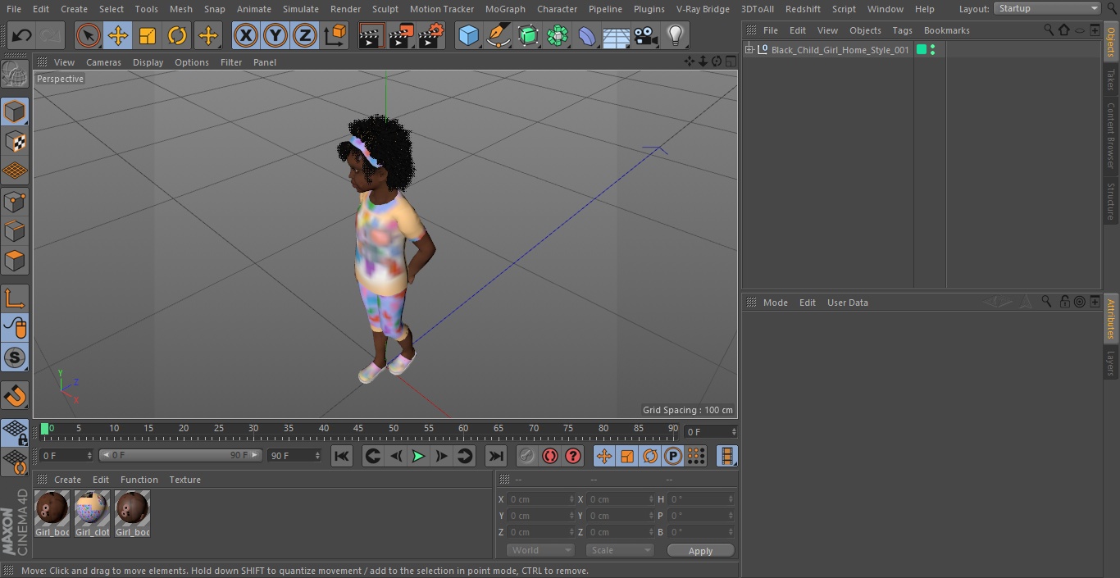Image resolution: width=1120 pixels, height=578 pixels.
Task: Toggle the Locked Workplane icon
Action: point(15,432)
